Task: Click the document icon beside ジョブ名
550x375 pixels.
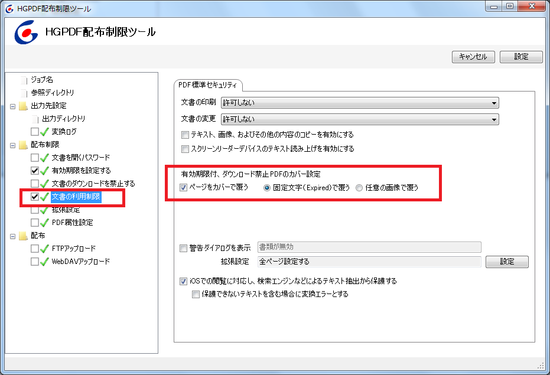Action: point(24,80)
